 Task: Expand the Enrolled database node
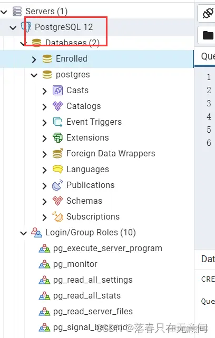pyautogui.click(x=34, y=59)
